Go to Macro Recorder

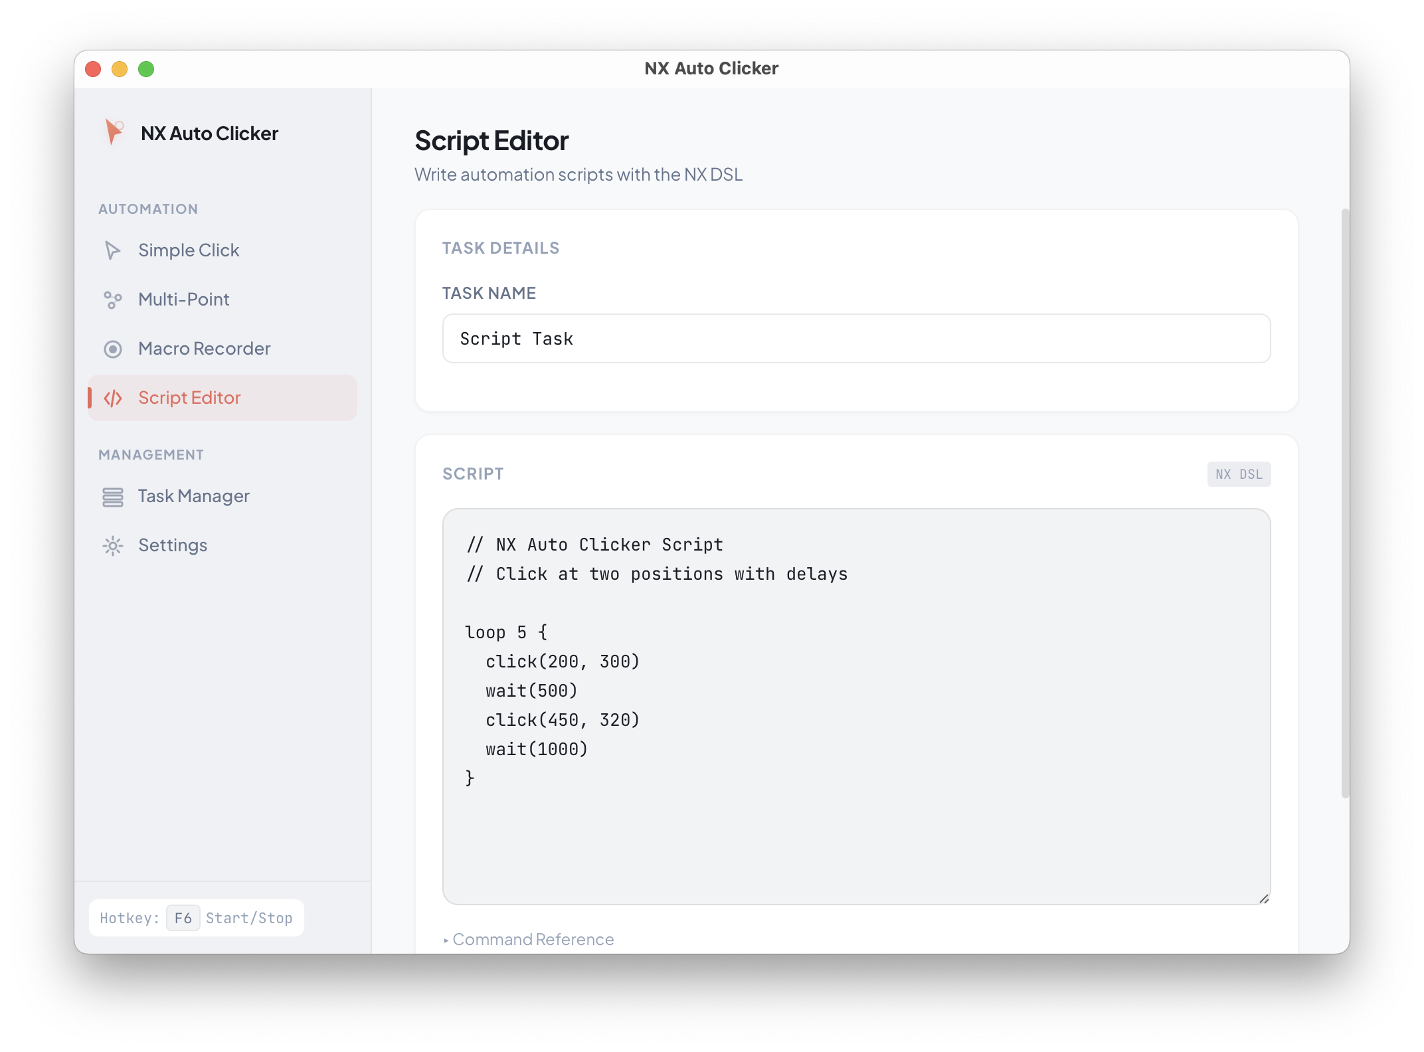coord(204,349)
